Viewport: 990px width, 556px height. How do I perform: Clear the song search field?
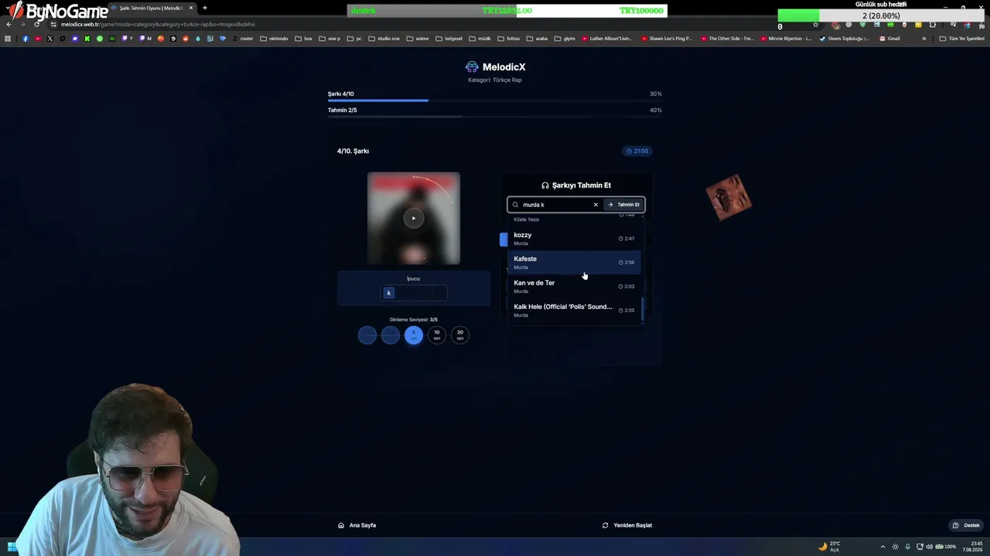click(x=596, y=205)
